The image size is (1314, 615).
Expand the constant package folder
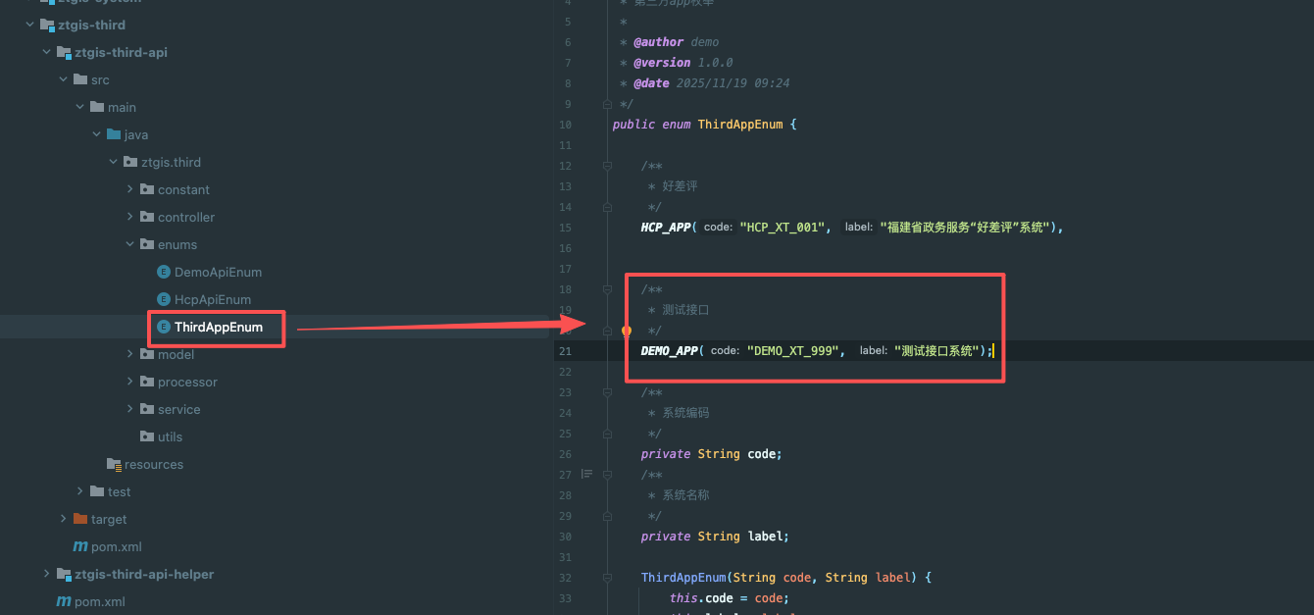click(130, 189)
